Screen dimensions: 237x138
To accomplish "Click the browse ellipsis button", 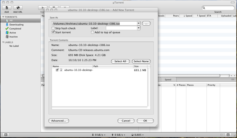I will [x=146, y=23].
